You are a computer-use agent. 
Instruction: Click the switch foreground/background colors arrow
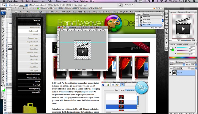click(4, 86)
